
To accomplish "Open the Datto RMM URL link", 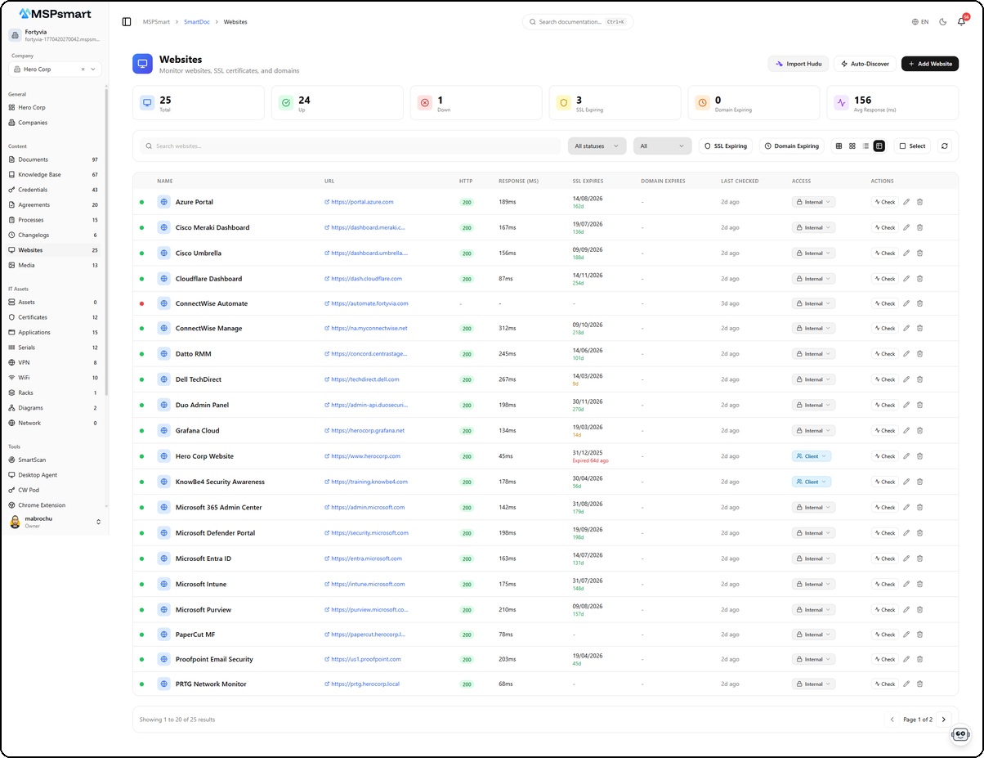I will click(366, 353).
